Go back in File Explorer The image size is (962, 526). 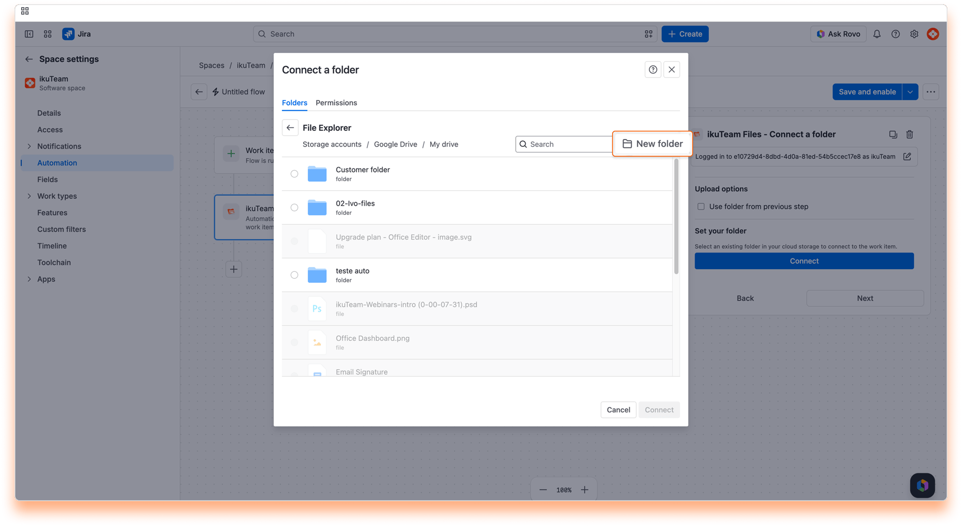290,128
